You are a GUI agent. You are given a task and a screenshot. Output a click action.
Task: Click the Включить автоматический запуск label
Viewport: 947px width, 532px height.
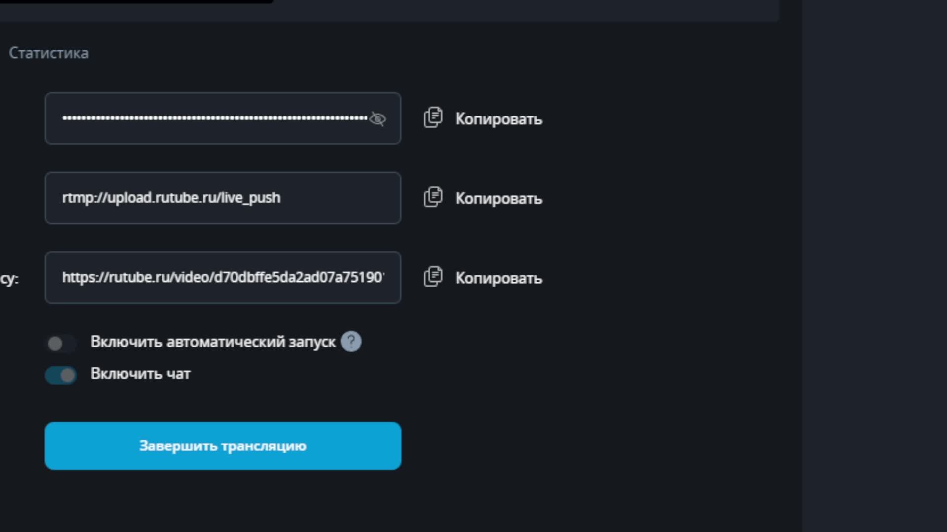coord(213,342)
